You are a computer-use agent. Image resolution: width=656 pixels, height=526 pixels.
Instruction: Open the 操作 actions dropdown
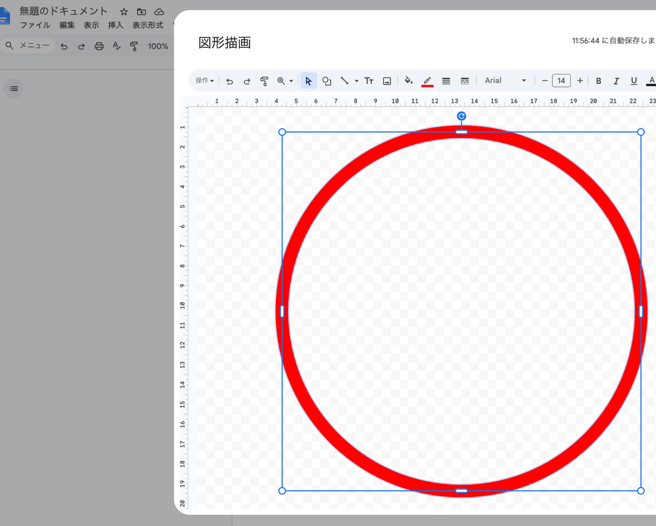click(204, 81)
